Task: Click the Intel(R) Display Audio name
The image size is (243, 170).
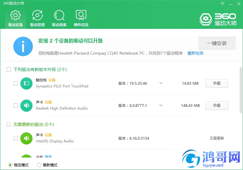Action: [x=55, y=141]
